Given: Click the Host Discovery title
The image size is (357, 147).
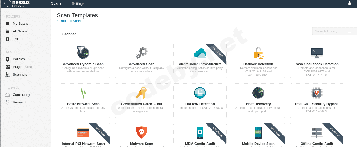Looking at the screenshot, I should [x=258, y=104].
